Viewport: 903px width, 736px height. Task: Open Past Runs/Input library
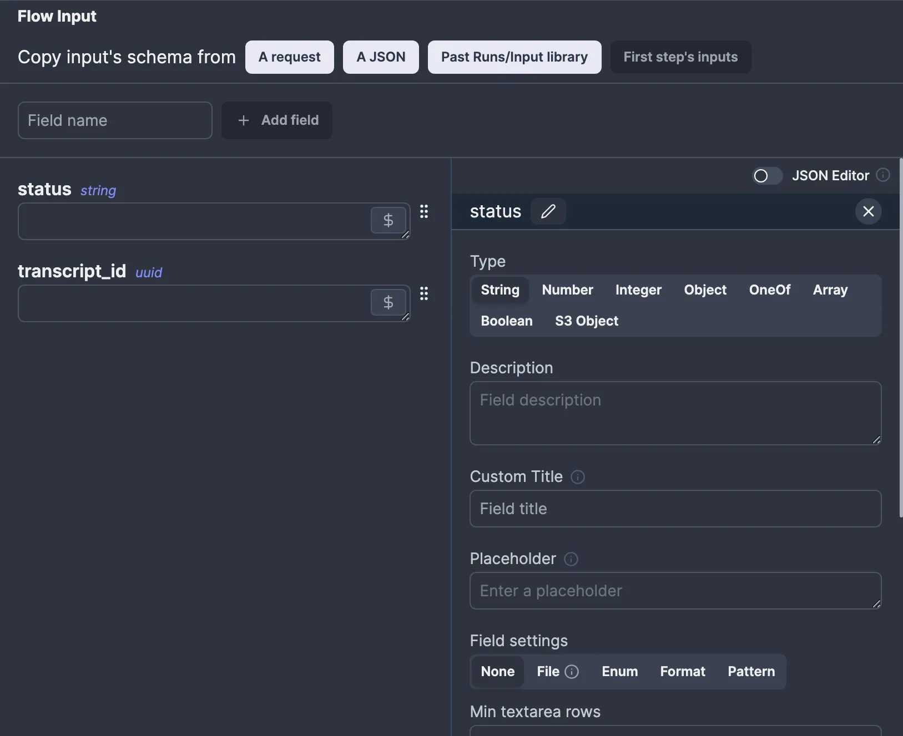click(514, 57)
